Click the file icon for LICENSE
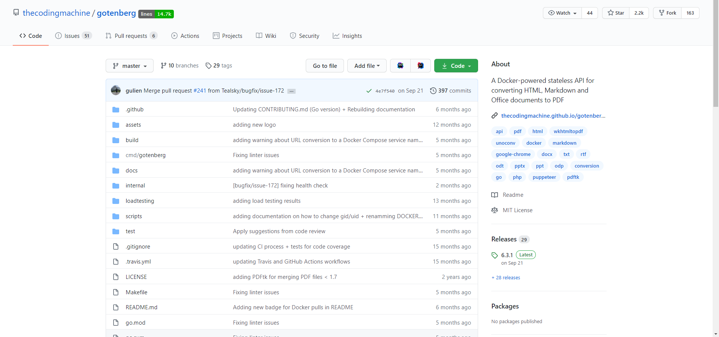 (116, 277)
